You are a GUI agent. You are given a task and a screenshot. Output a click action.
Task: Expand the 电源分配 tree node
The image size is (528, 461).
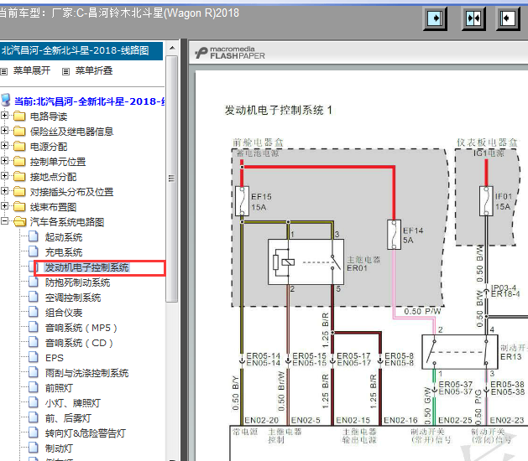coord(4,146)
